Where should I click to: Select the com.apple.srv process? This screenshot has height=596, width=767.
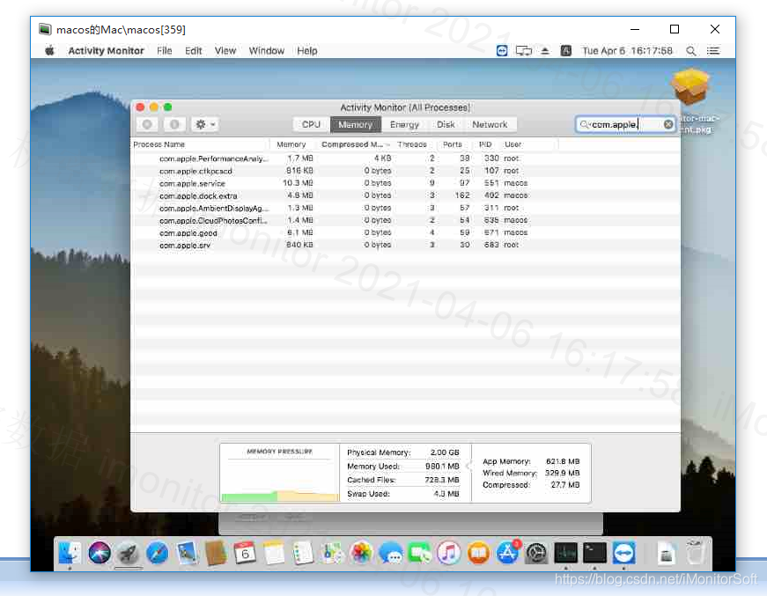tap(405, 245)
